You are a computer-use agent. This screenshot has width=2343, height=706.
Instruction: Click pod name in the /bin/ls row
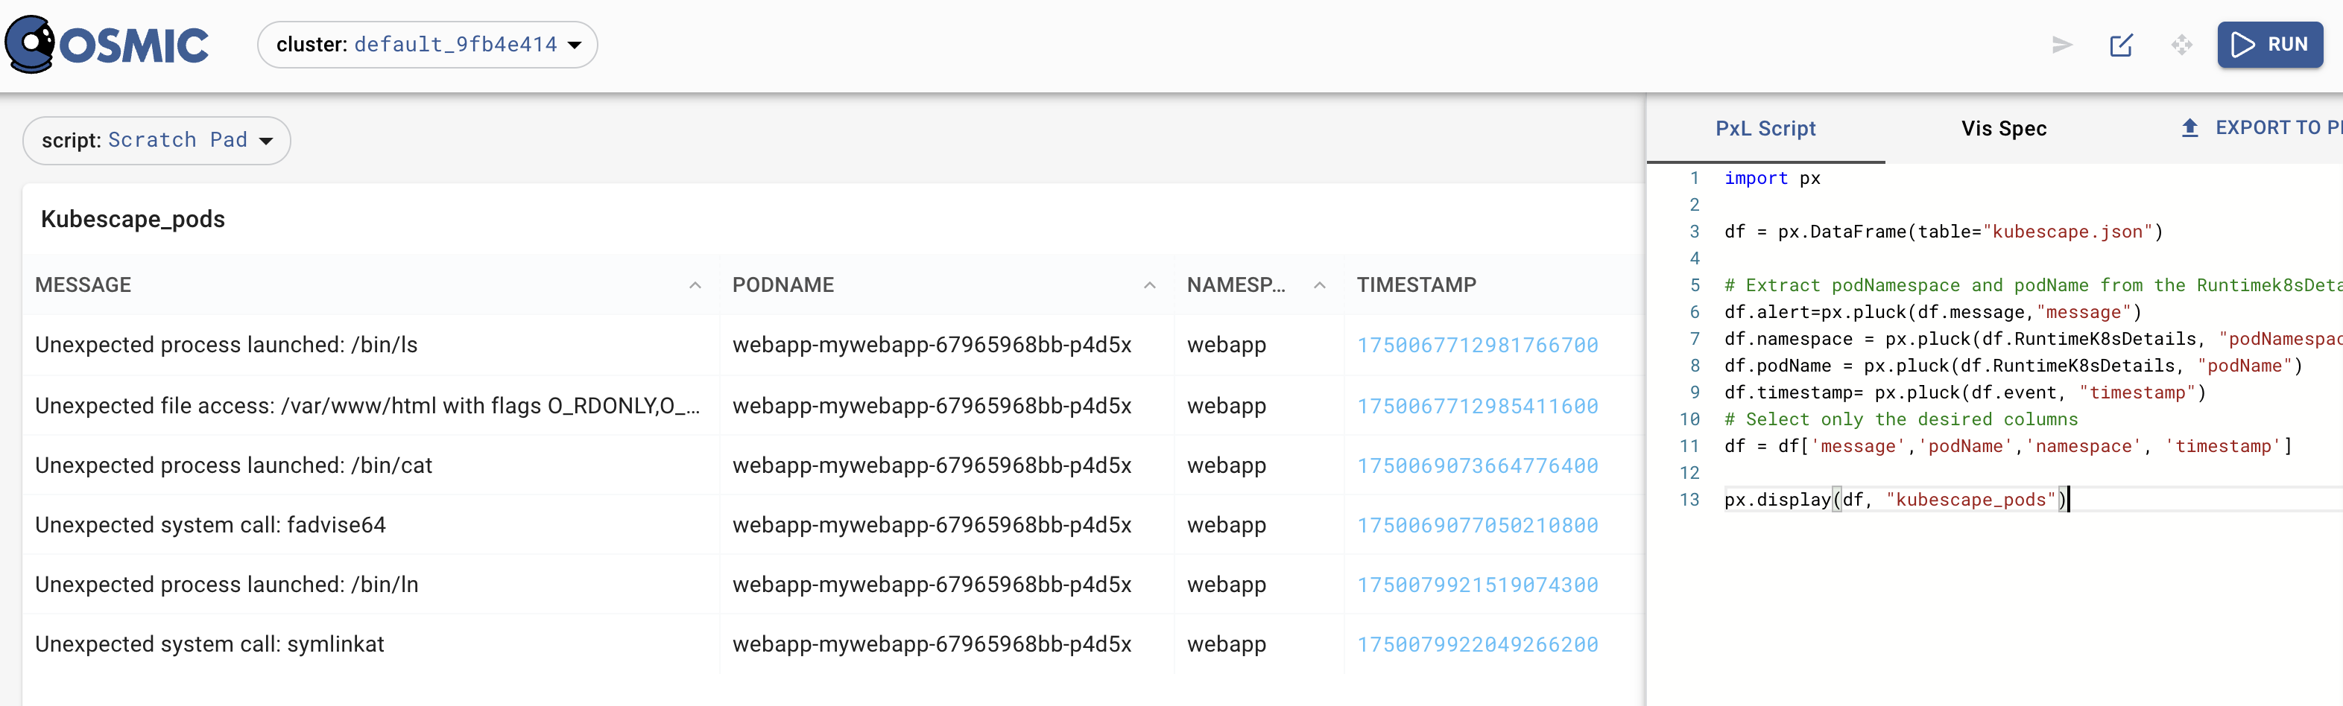[x=932, y=346]
